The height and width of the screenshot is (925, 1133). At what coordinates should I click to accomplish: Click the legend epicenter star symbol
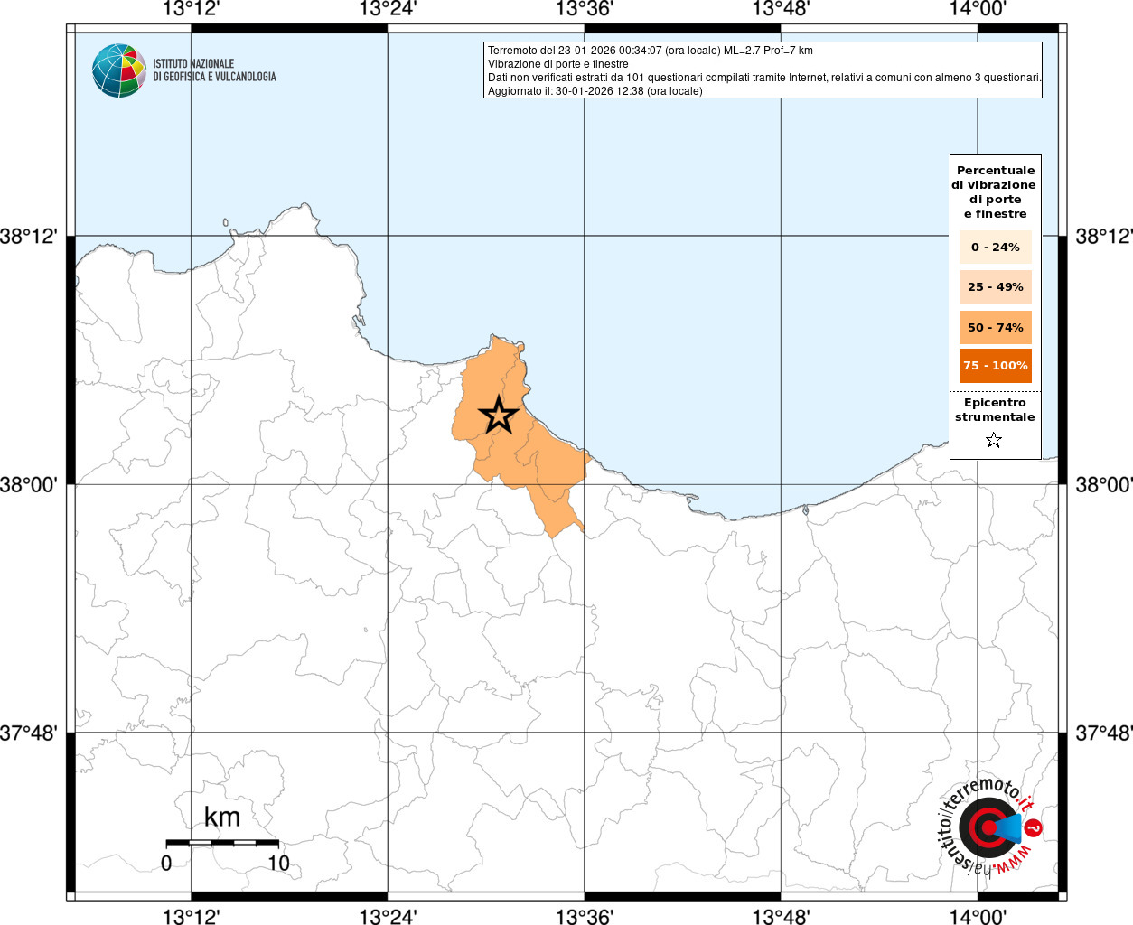click(994, 440)
